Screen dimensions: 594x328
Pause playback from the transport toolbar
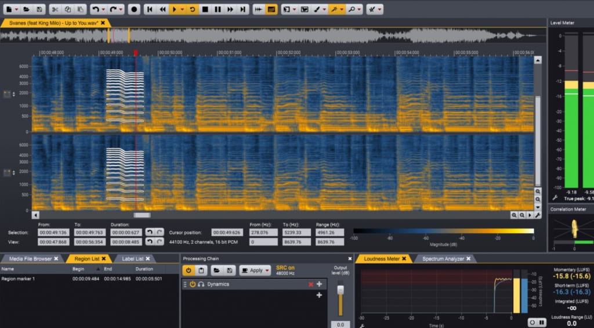pyautogui.click(x=218, y=9)
